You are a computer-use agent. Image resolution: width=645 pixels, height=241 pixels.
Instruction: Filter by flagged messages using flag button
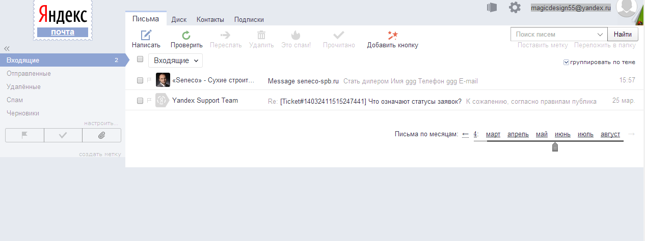[x=24, y=135]
